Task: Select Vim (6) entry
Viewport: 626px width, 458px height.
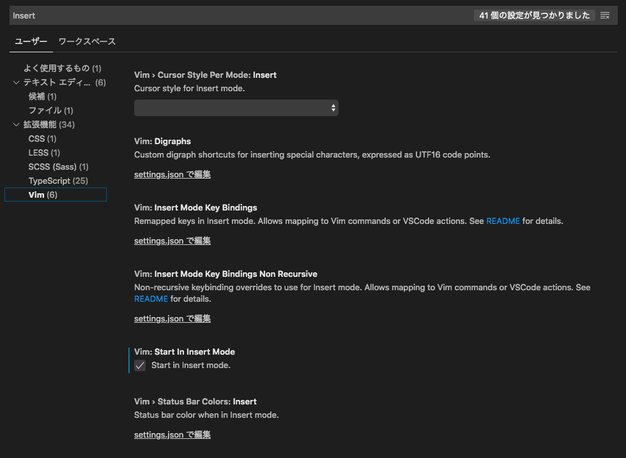Action: [56, 195]
